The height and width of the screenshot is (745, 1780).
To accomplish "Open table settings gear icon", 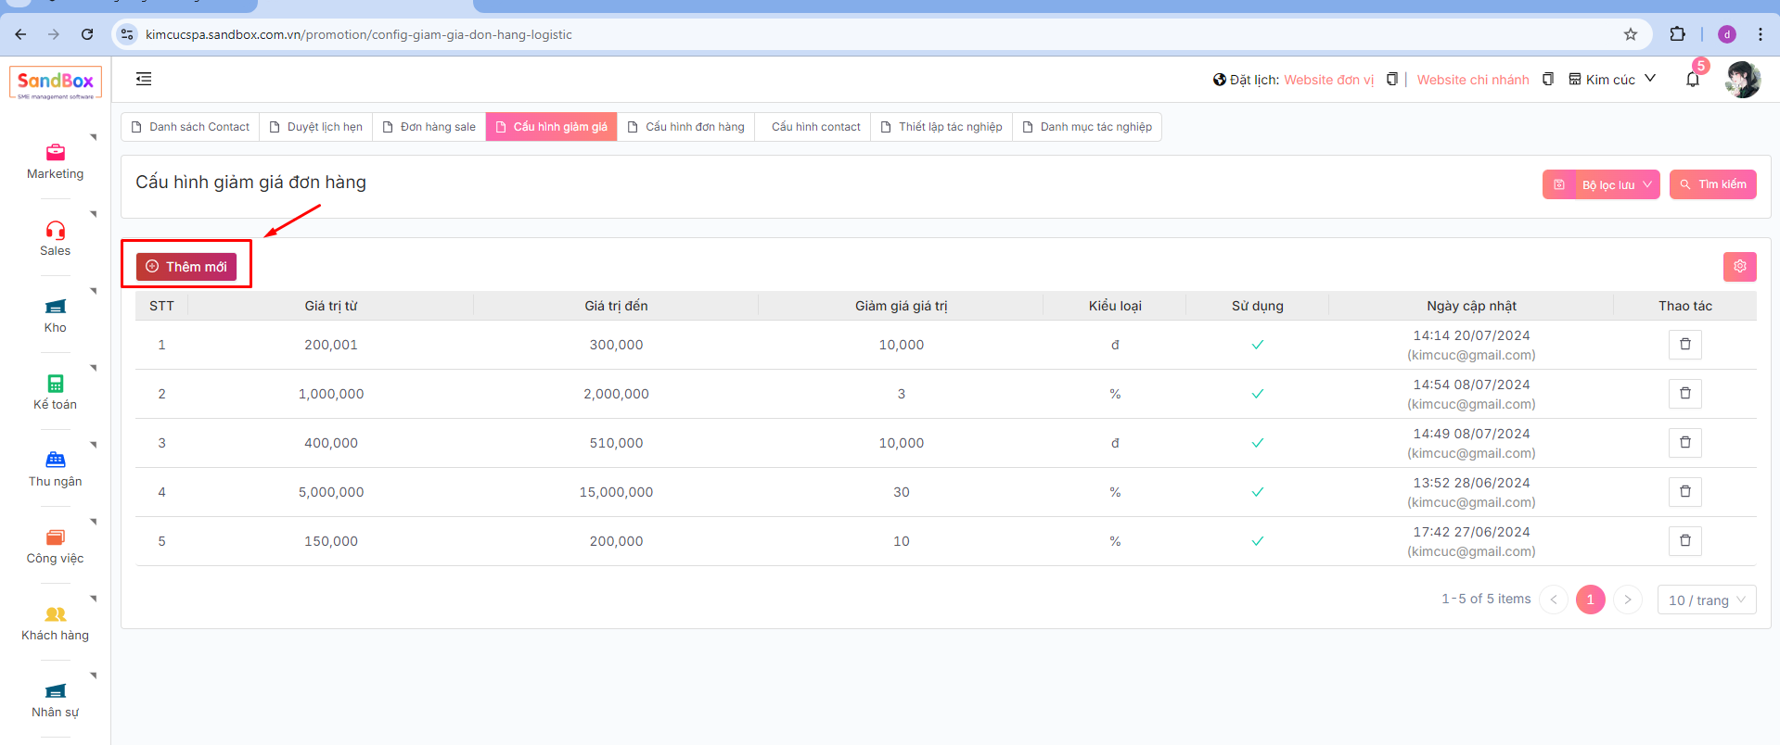I will pos(1739,267).
